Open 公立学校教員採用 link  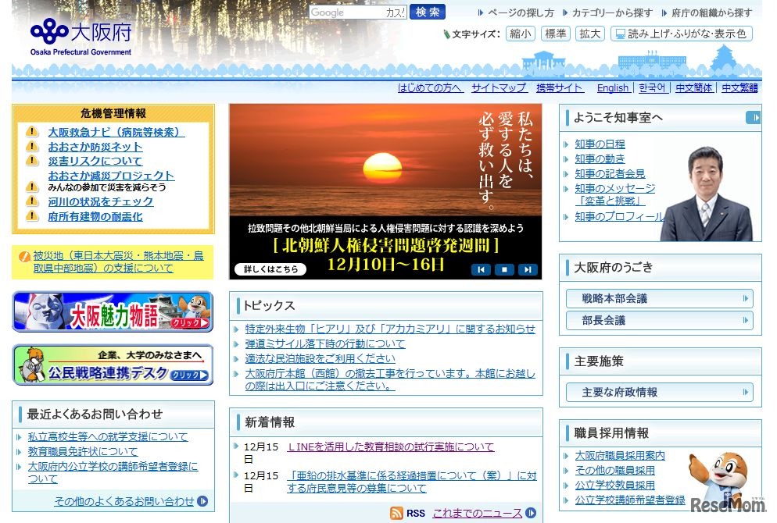coord(615,485)
